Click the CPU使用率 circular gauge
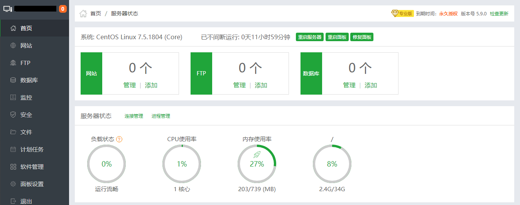Screen dimensions: 520x205 click(x=182, y=164)
